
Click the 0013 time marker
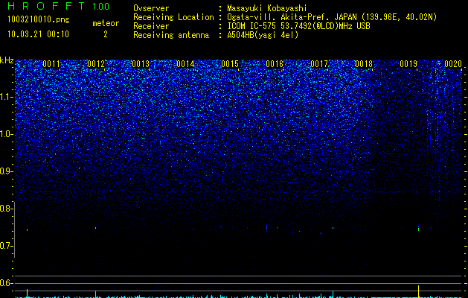pyautogui.click(x=141, y=64)
